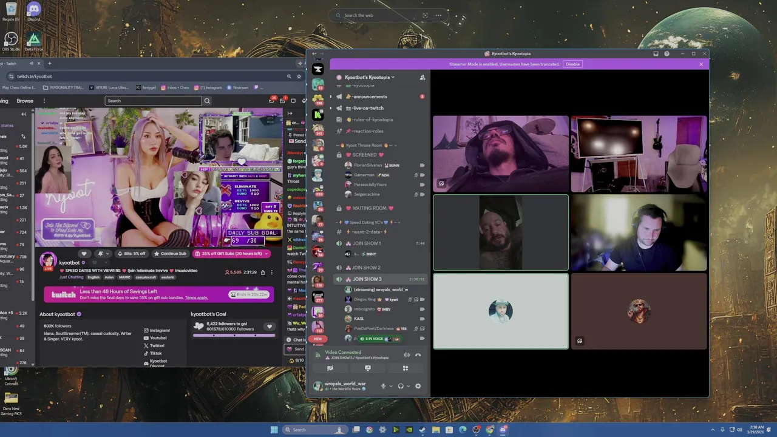Open the Browse tab on Twitch
This screenshot has height=437, width=777.
25,101
